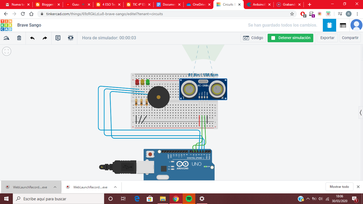Click the zoom to fit icon
Screen dimensions: 363x204
(x=7, y=51)
